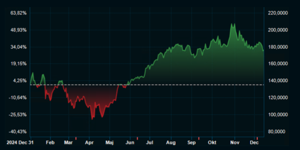Click the red marker right of Jun label
Screen dimensions: 300x150
click(137, 138)
